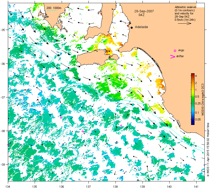Click the Argo float marker near 136E 37.6S
This screenshot has width=210, height=189.
click(61, 118)
